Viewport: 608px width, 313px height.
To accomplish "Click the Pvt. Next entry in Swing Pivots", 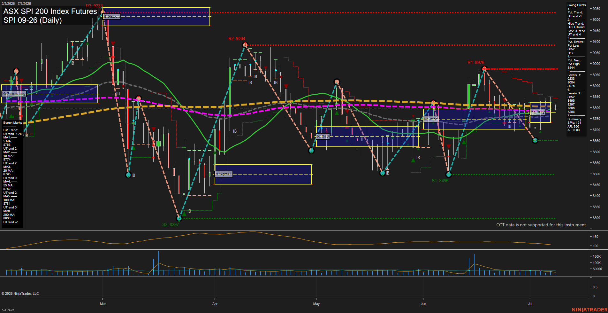I will 574,64.
